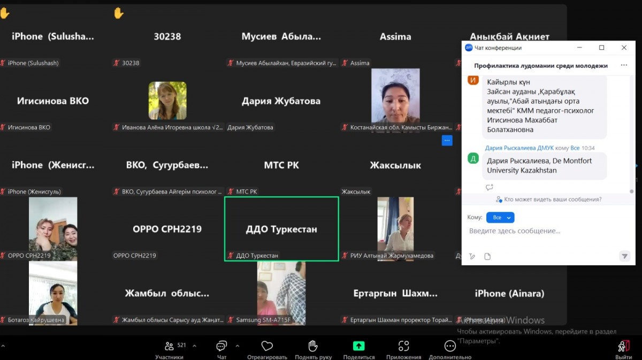Open the Кому recipient dropdown Все
This screenshot has height=360, width=642.
click(x=500, y=218)
